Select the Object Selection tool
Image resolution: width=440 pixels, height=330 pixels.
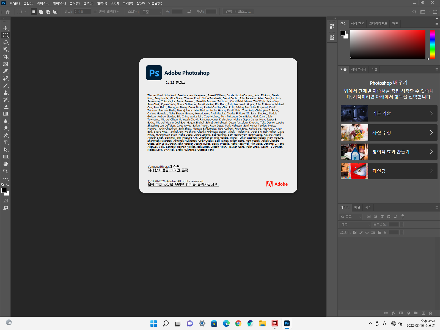tap(5, 50)
